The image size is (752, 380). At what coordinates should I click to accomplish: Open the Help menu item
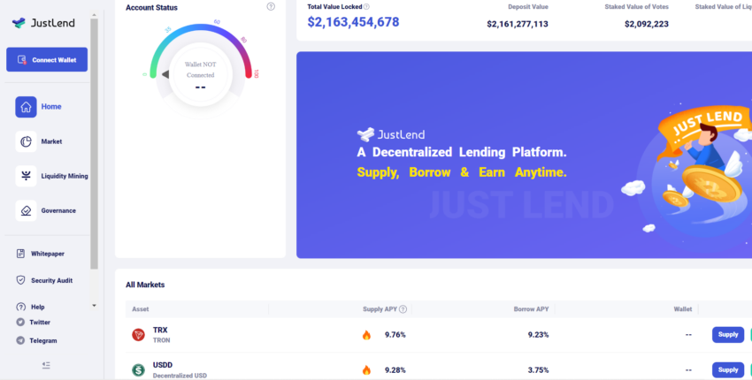click(31, 307)
